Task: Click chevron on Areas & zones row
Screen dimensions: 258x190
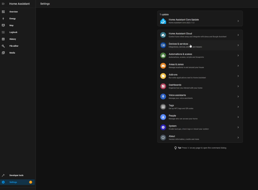Action: coord(238,66)
